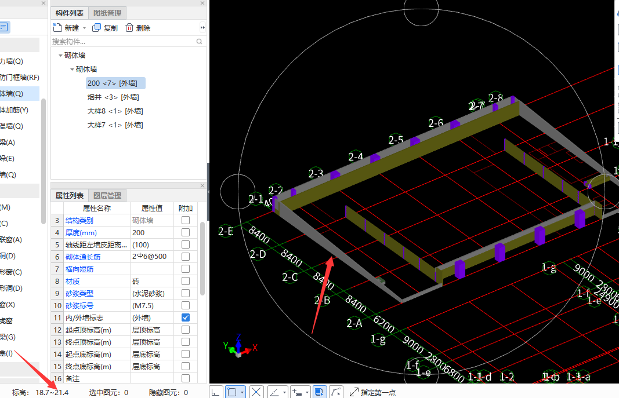The height and width of the screenshot is (398, 619).
Task: Click the 厚度(mm) value cell showing 200
Action: (152, 232)
